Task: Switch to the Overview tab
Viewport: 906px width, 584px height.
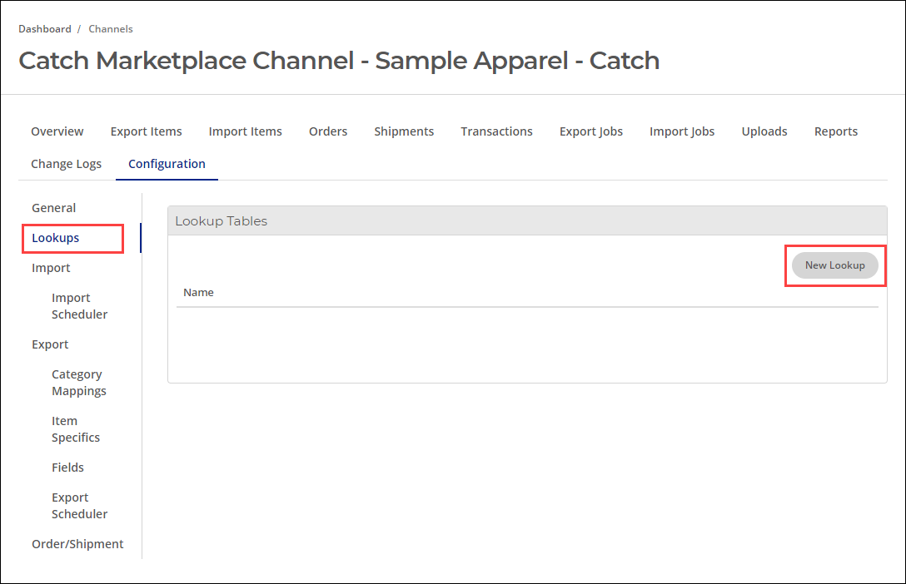Action: point(57,131)
